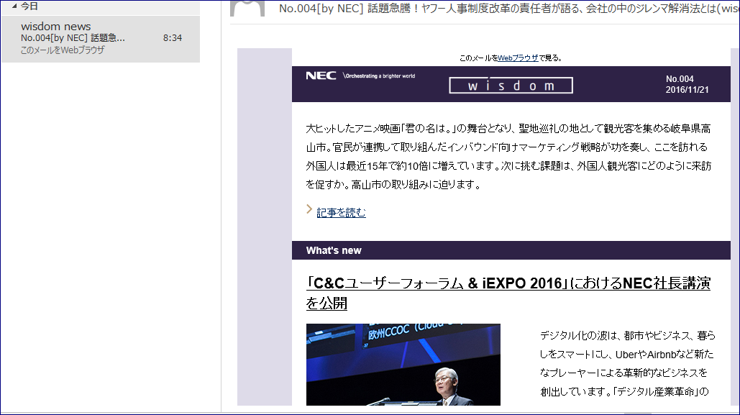Click the Orchestrating a brighter world tagline
740x415 pixels.
point(380,76)
